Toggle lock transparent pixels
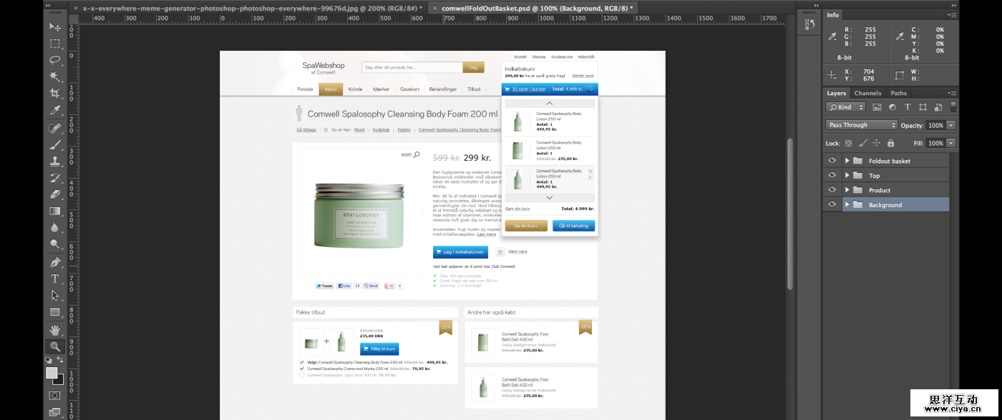Image resolution: width=1002 pixels, height=420 pixels. pyautogui.click(x=849, y=143)
